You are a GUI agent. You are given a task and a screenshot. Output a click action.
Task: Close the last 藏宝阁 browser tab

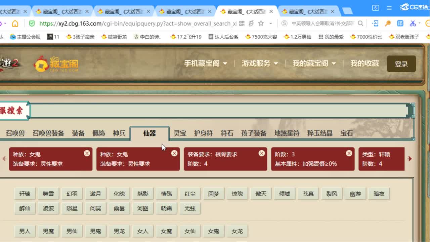[x=333, y=11]
